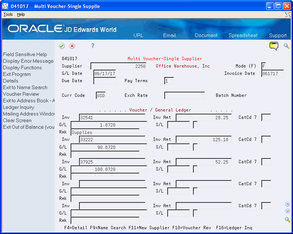The width and height of the screenshot is (293, 234).
Task: Click S/L field on the 1.8720 row
Action: pyautogui.click(x=178, y=125)
